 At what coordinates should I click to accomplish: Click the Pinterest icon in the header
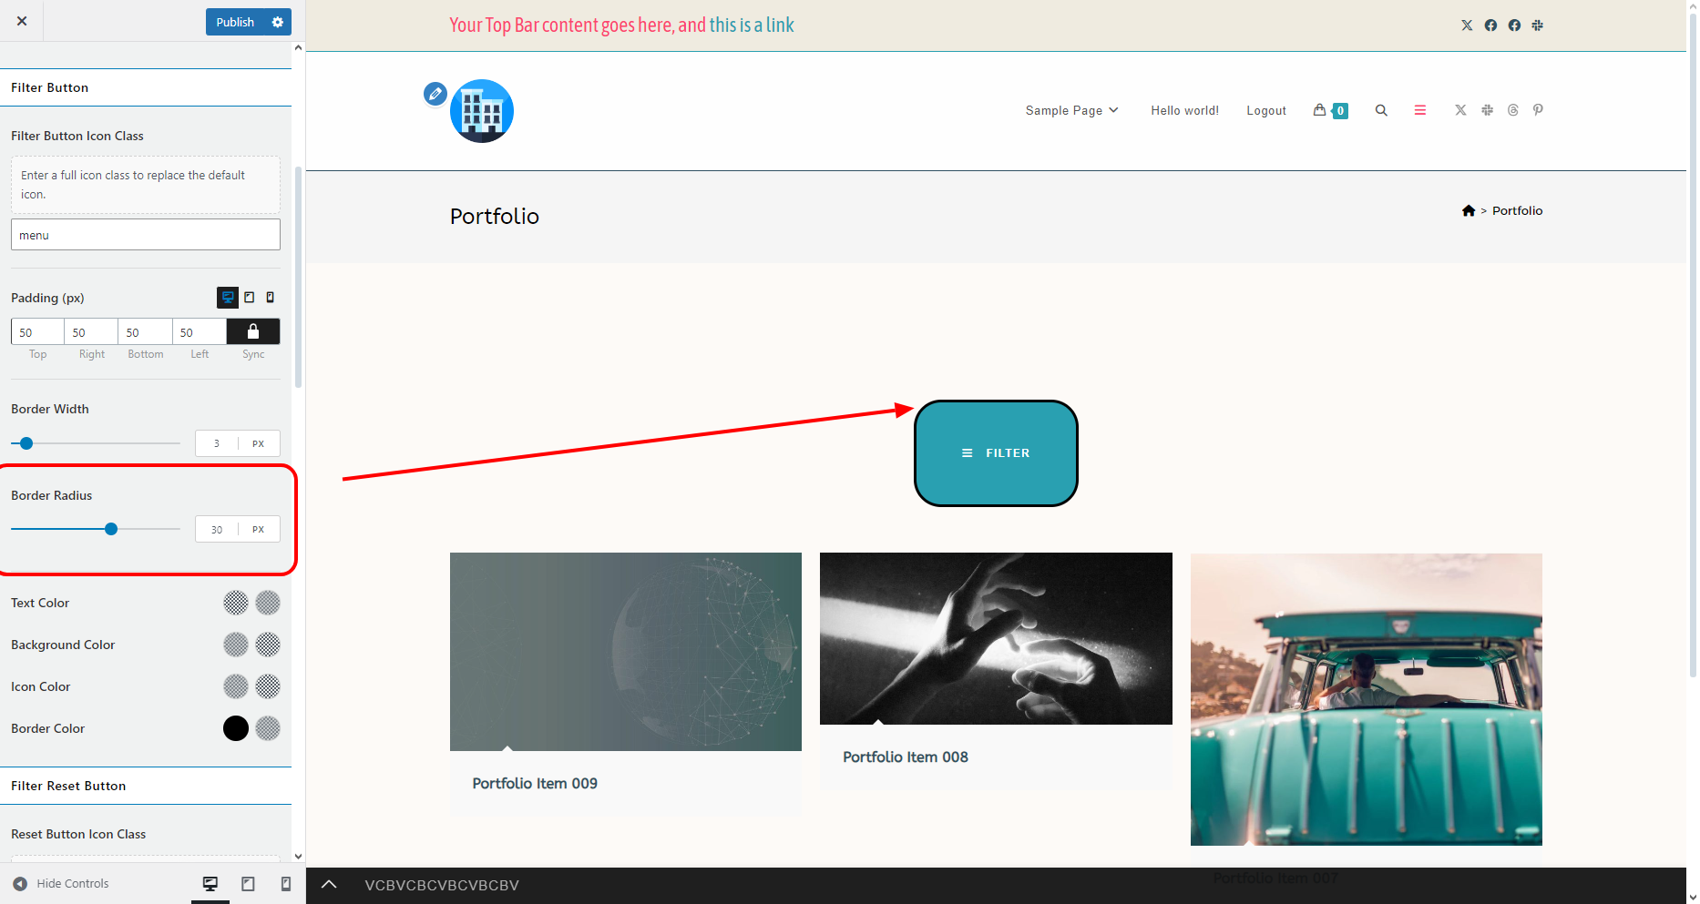pos(1538,110)
